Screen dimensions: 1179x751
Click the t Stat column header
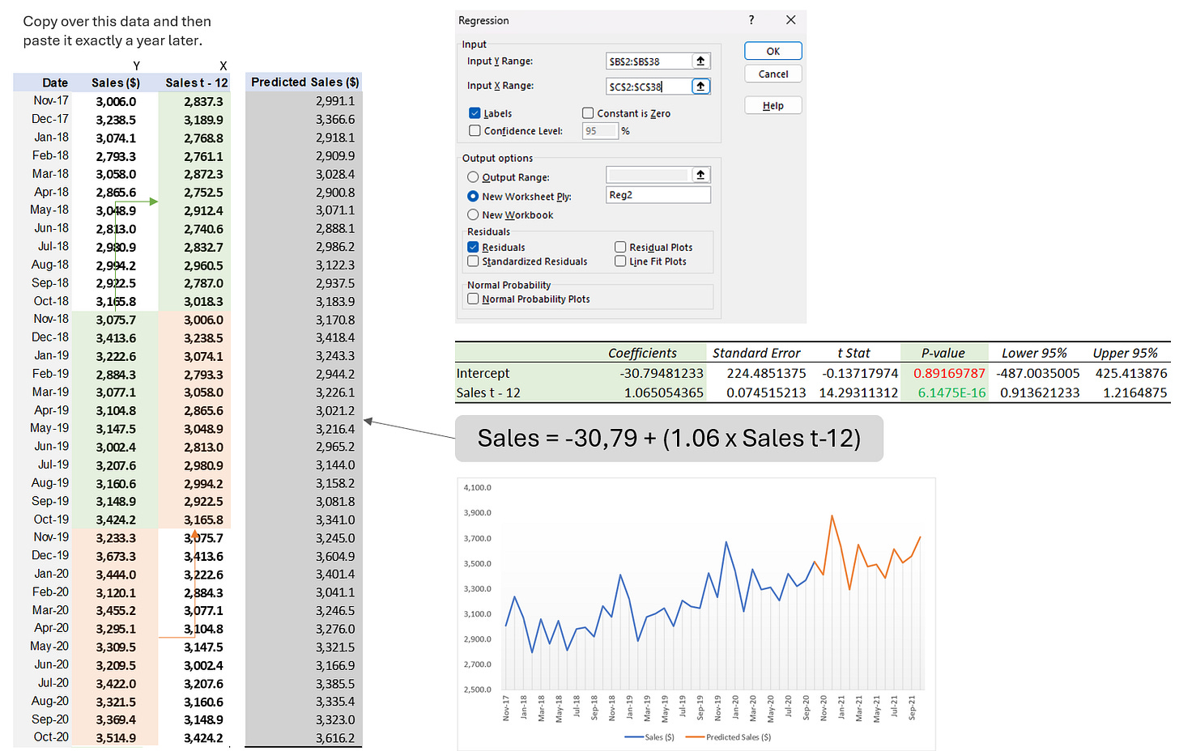tap(853, 353)
